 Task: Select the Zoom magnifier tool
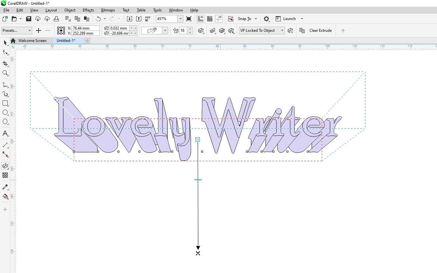tap(5, 73)
